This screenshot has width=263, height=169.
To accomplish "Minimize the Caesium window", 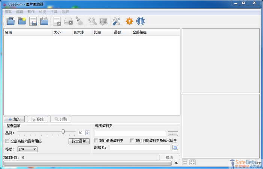I will 236,3.
